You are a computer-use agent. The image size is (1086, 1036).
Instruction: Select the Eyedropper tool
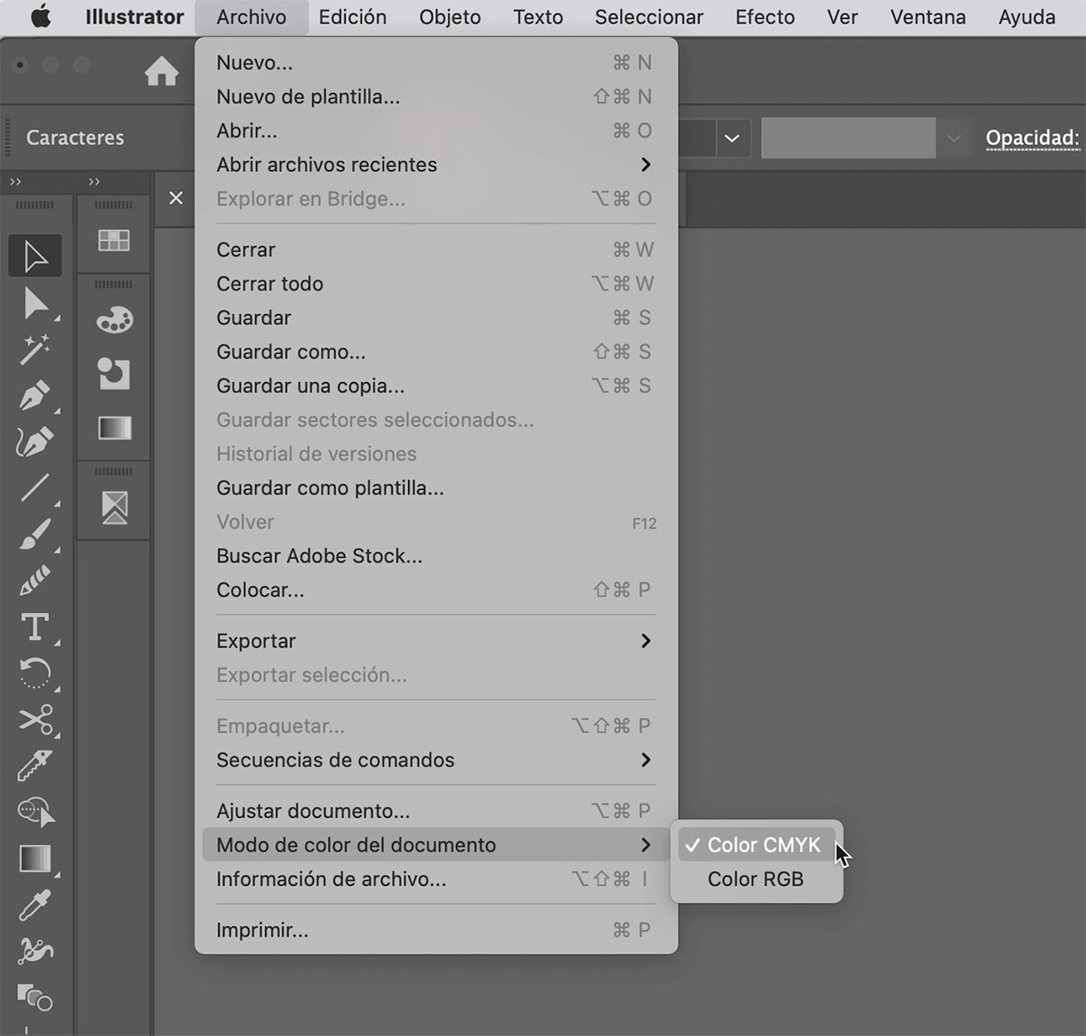coord(35,905)
